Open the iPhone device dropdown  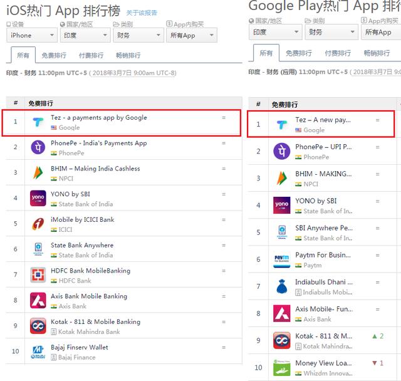tap(31, 36)
